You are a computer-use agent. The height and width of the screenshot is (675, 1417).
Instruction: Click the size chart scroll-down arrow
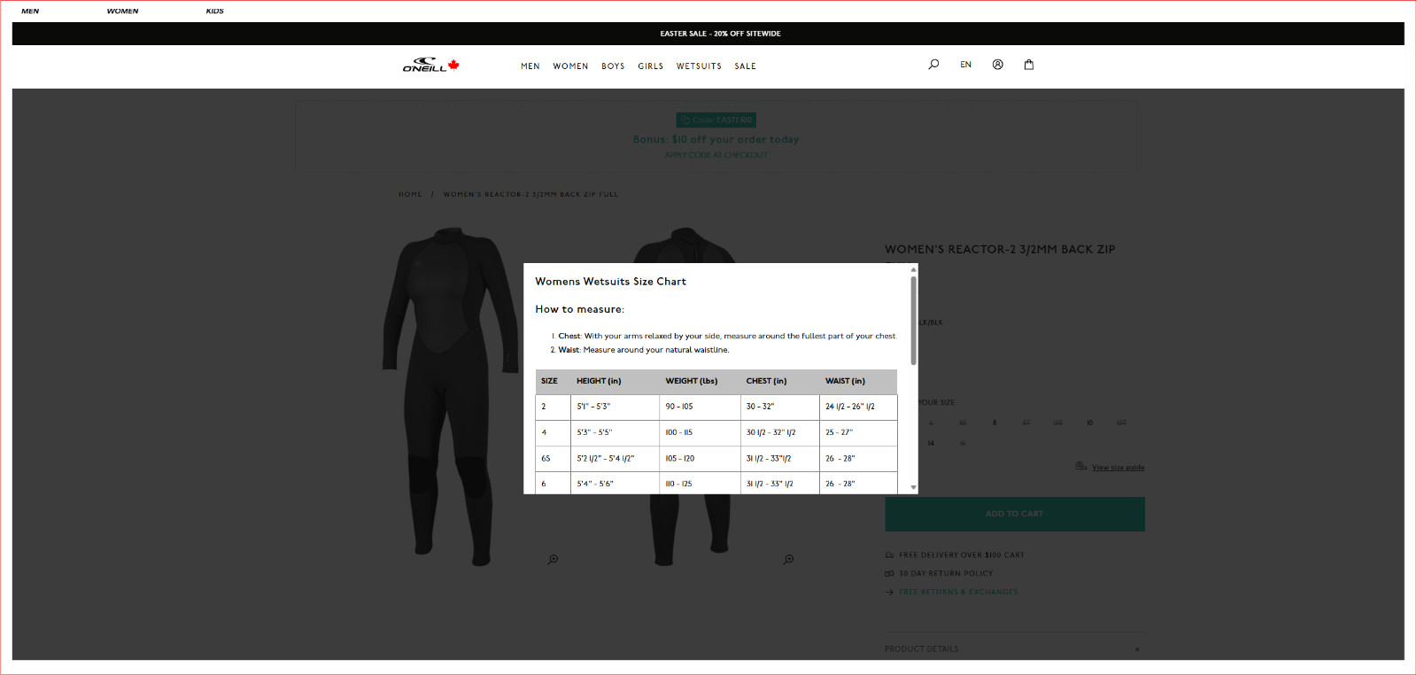[913, 487]
